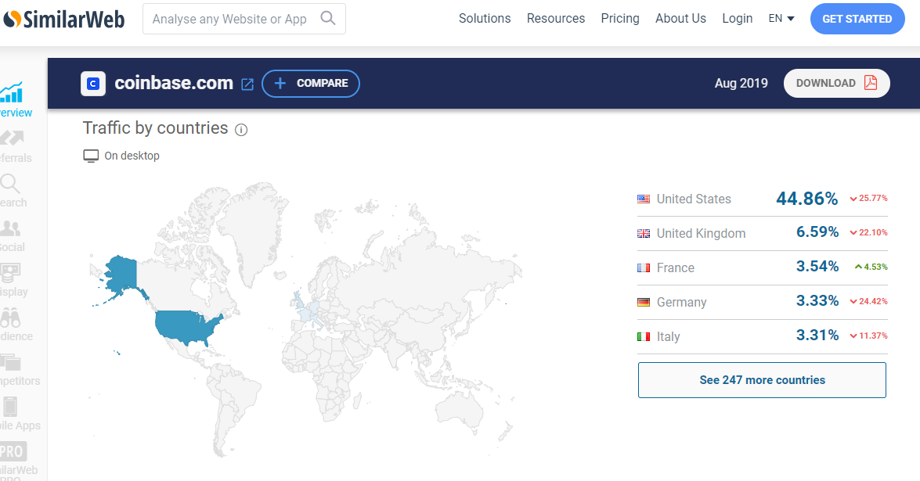920x481 pixels.
Task: Select the United Kingdom row
Action: point(762,233)
